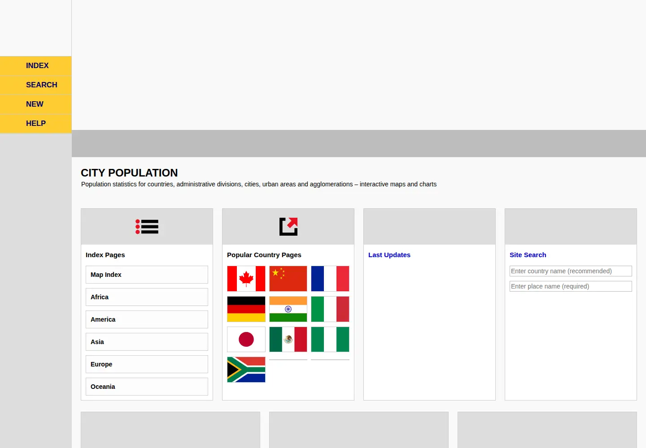Open the Japan flag country page
This screenshot has height=448, width=646.
pyautogui.click(x=246, y=340)
